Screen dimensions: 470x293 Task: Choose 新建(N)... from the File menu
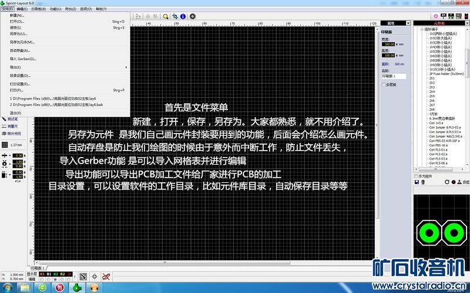click(65, 15)
